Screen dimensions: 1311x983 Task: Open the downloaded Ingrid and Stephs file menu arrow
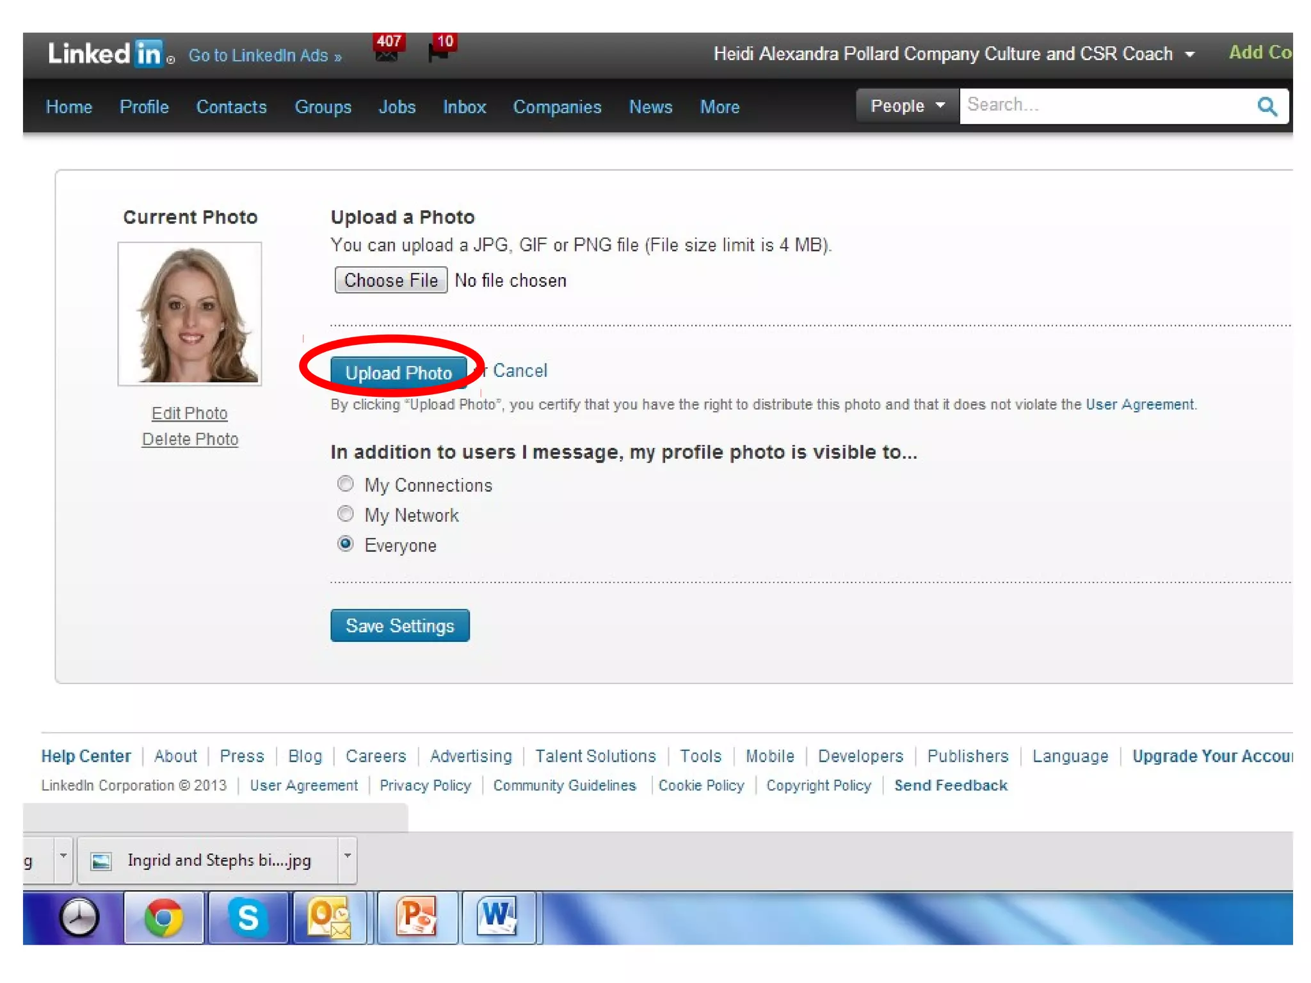pyautogui.click(x=348, y=856)
